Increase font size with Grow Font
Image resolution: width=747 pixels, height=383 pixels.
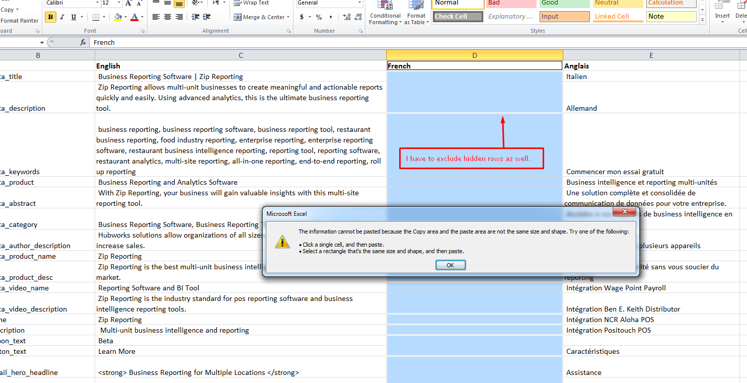(128, 3)
